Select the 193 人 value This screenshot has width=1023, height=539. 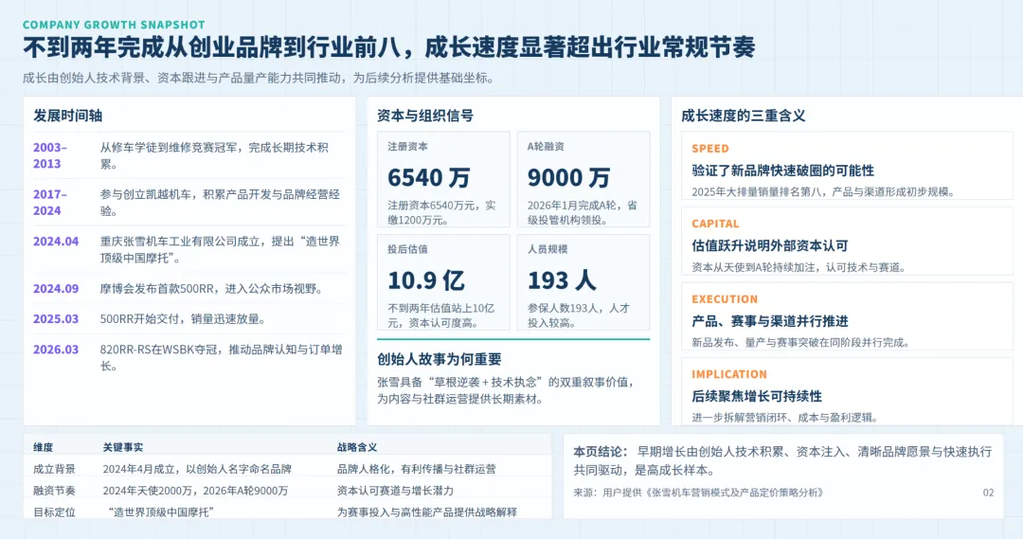(562, 280)
